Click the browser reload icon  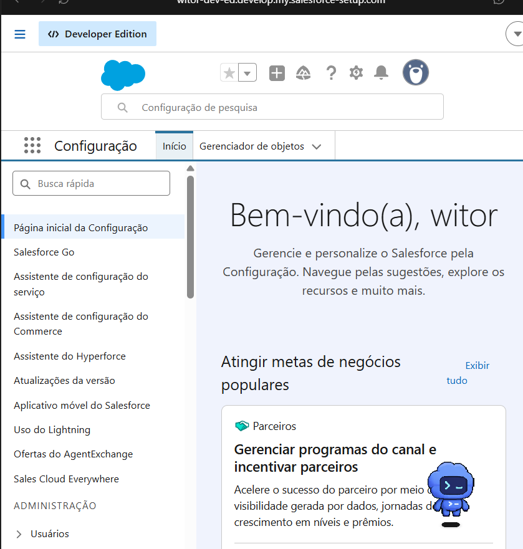(64, 2)
